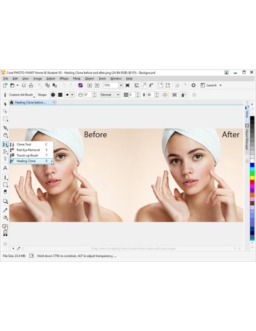Click the feather value stepper
256x331 pixels.
(157, 95)
